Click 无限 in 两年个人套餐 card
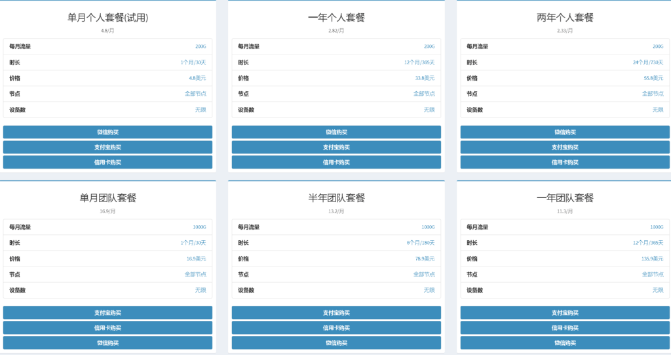671x355 pixels. pos(658,110)
